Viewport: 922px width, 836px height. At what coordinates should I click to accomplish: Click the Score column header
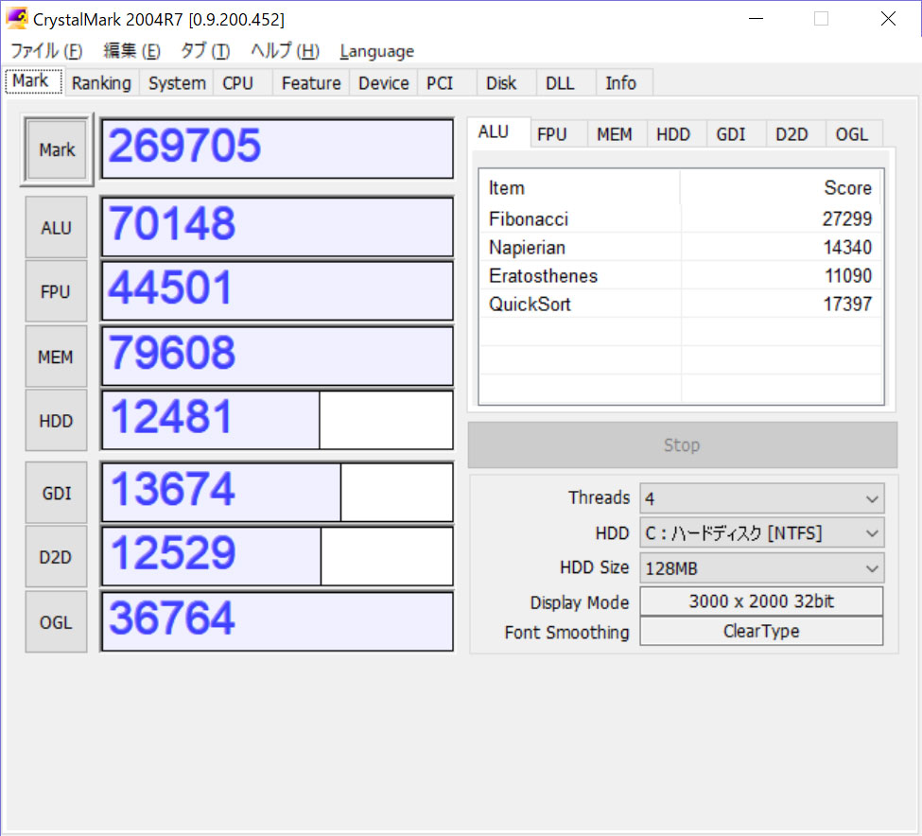[781, 187]
